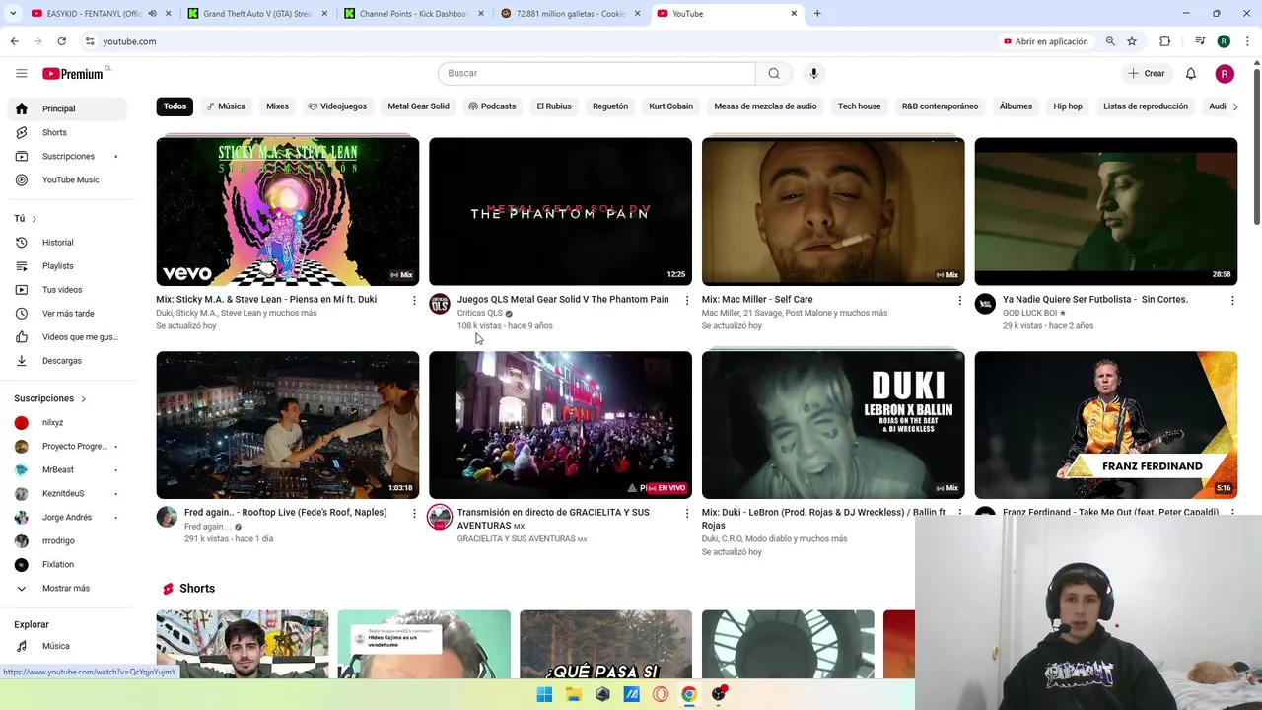Select the Podcasts filter chip
This screenshot has height=710, width=1262.
[492, 106]
